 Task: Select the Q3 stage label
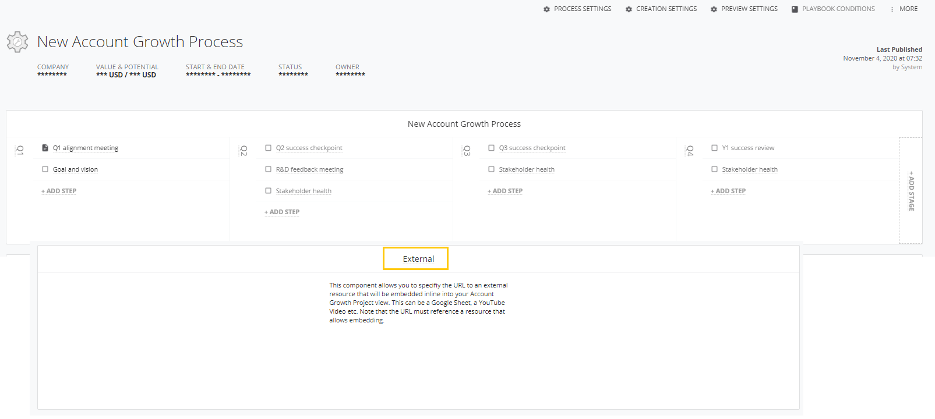[x=467, y=151]
